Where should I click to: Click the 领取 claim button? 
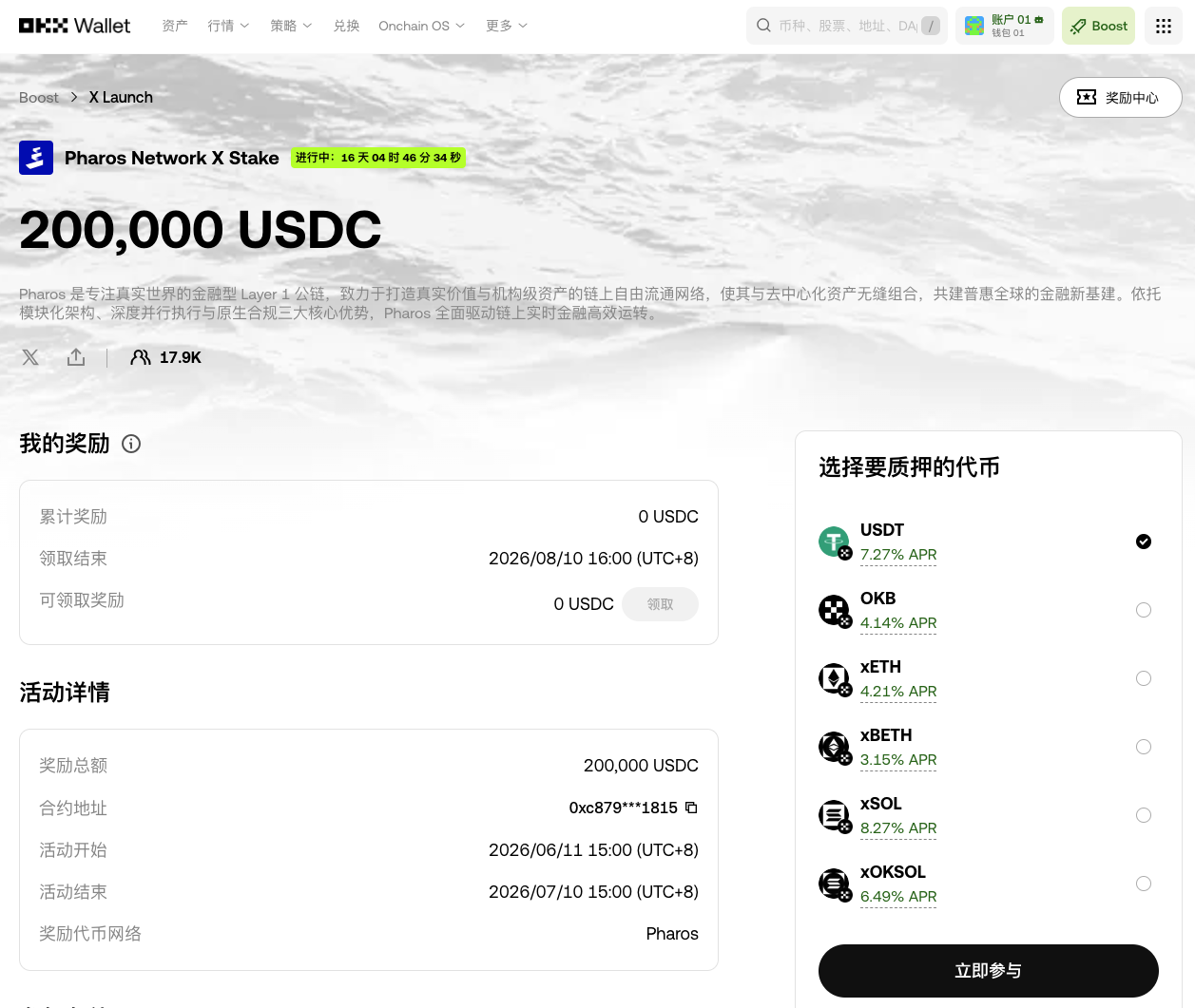pyautogui.click(x=661, y=604)
